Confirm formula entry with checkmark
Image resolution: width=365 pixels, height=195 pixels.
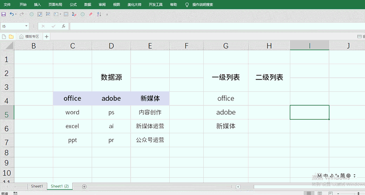click(53, 26)
